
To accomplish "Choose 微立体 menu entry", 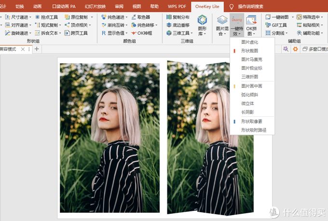I will pos(252,103).
